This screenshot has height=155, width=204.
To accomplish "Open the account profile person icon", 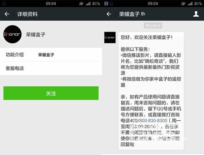I will [196, 14].
